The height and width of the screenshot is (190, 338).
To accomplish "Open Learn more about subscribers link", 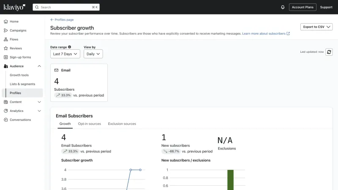I will (264, 34).
